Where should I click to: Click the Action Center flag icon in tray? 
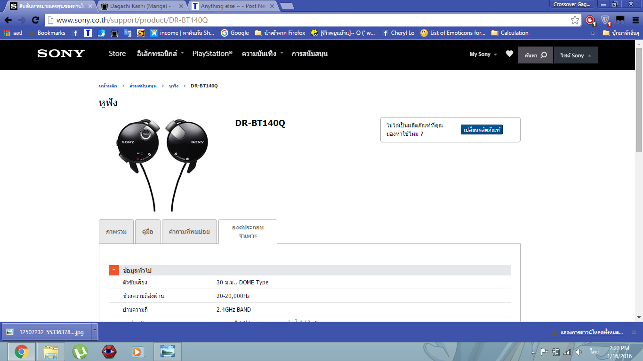point(544,352)
